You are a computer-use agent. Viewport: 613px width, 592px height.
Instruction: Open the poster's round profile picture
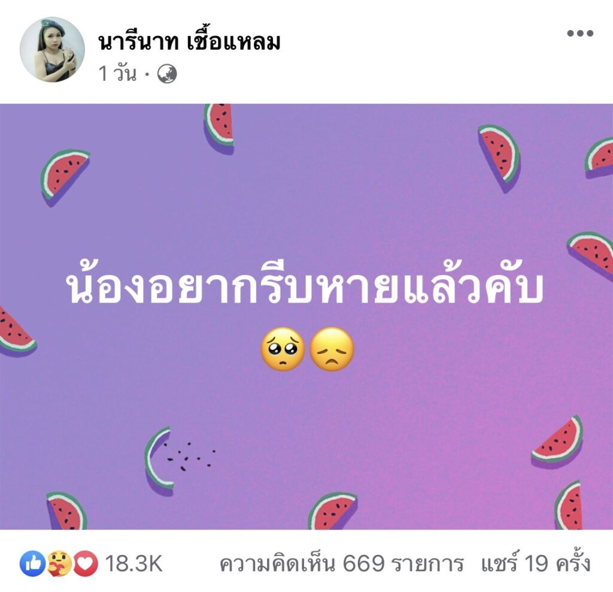pos(53,50)
